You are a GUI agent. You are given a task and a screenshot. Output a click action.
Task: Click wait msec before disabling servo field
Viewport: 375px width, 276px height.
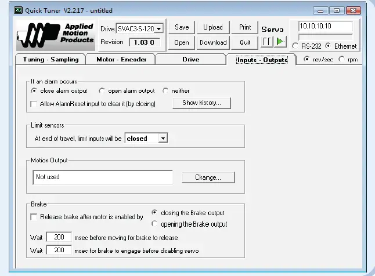coord(59,250)
